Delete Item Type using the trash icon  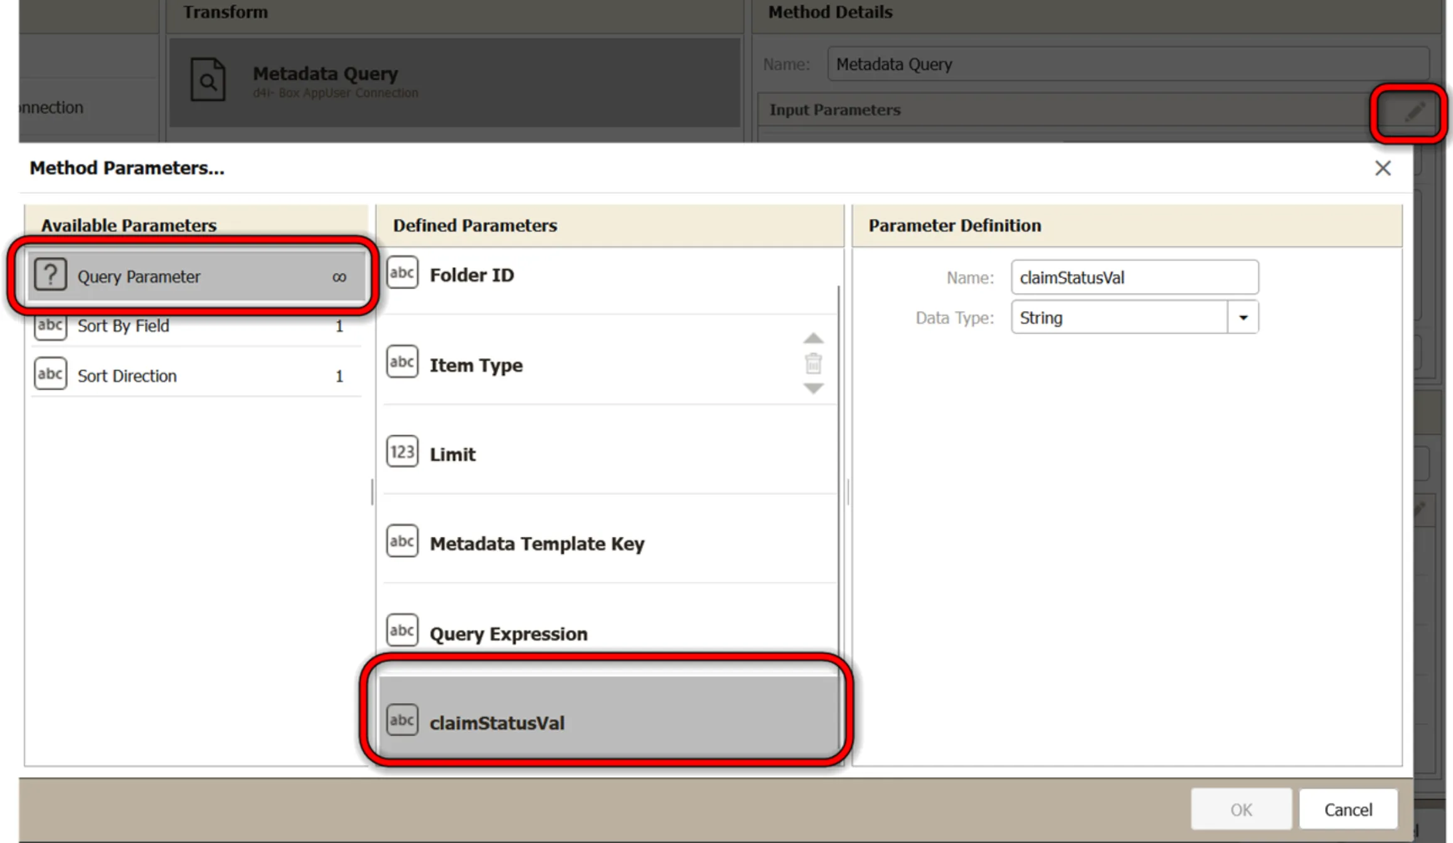point(814,363)
